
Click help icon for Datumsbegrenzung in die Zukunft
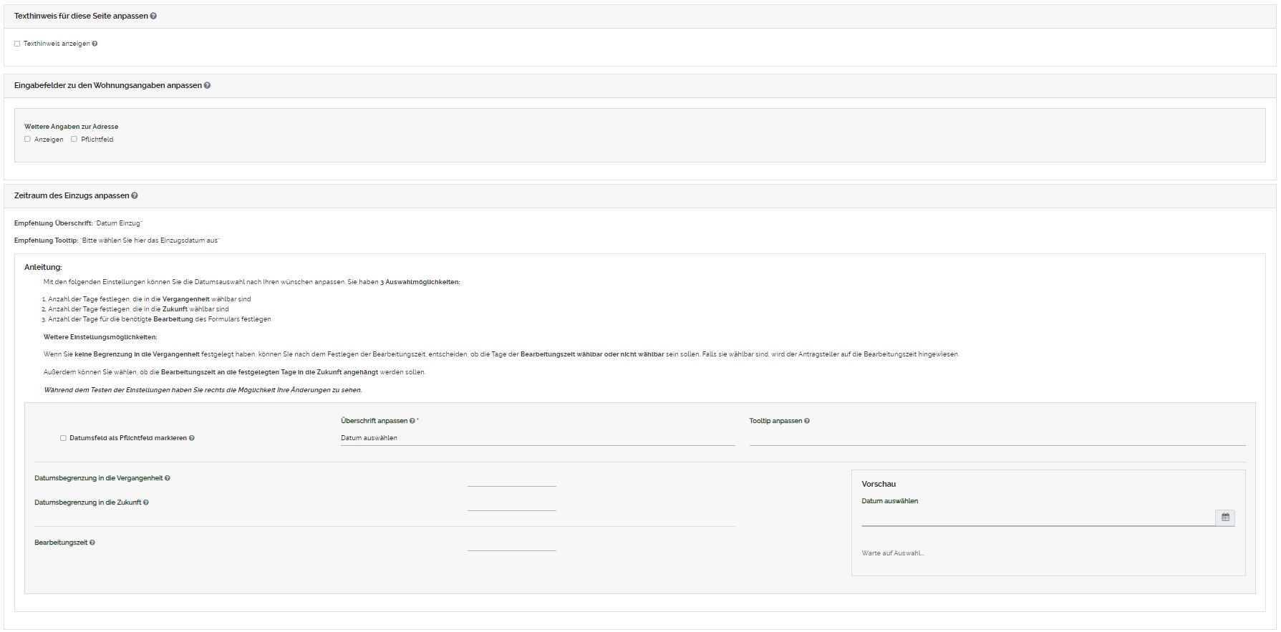pyautogui.click(x=146, y=502)
